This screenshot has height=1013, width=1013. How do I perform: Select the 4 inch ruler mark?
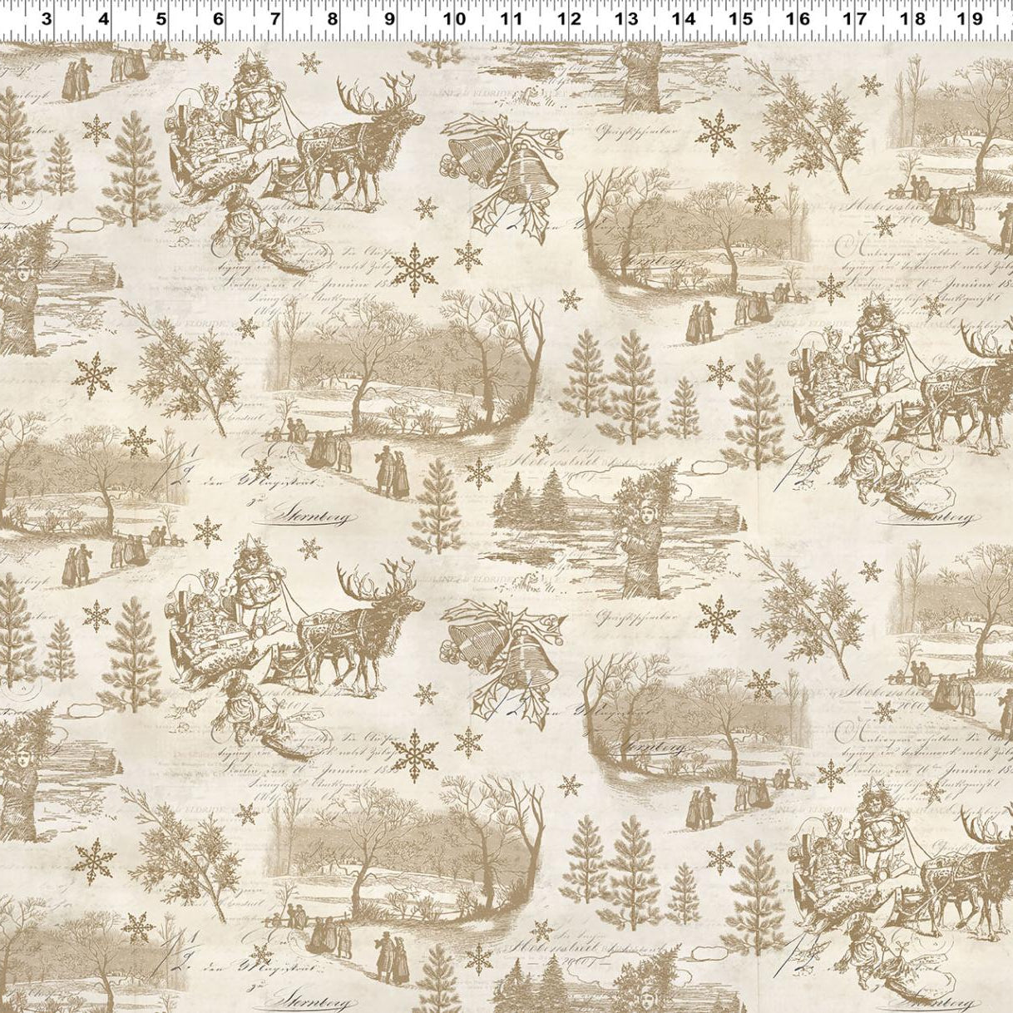click(103, 18)
